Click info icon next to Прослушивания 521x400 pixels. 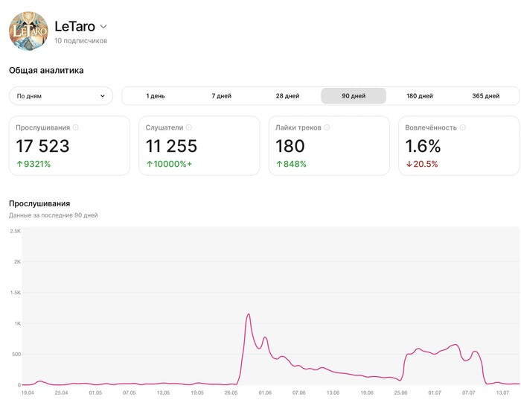76,127
